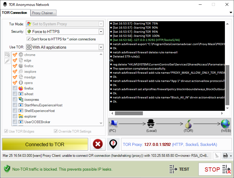Toggle Don't force HTTPS for .onion checkbox
The image size is (234, 178).
[29, 39]
